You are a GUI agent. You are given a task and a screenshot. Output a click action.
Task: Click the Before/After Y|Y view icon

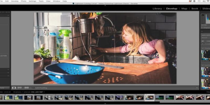click(26, 87)
